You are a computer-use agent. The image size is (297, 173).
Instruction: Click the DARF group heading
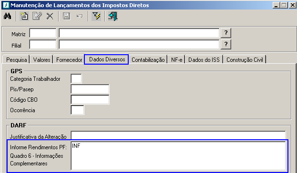point(19,125)
